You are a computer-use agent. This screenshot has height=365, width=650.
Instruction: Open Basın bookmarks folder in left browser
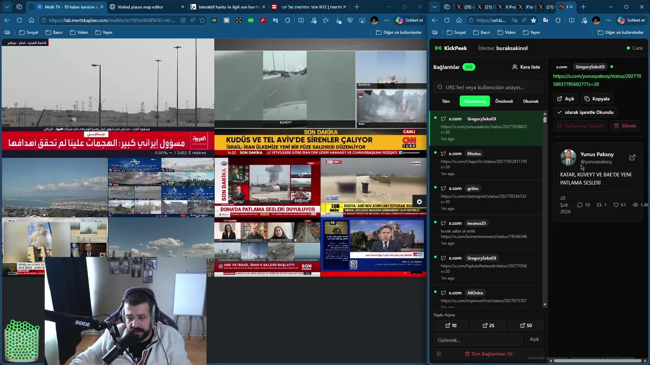click(x=54, y=32)
